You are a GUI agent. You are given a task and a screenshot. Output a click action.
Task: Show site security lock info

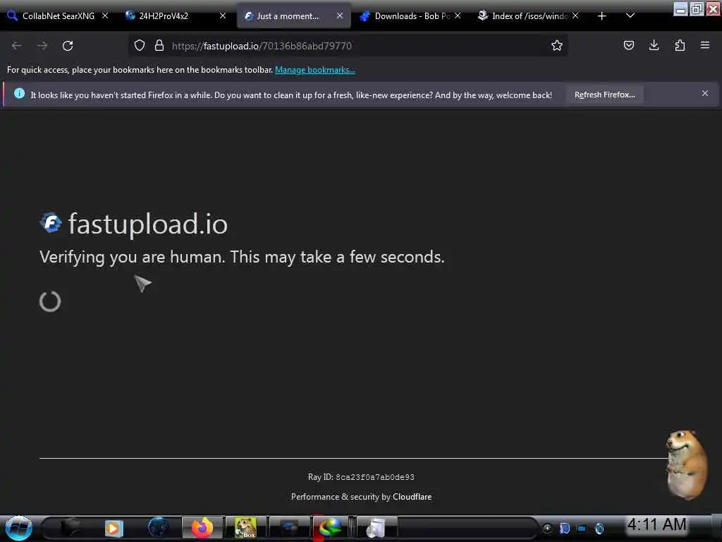point(159,46)
